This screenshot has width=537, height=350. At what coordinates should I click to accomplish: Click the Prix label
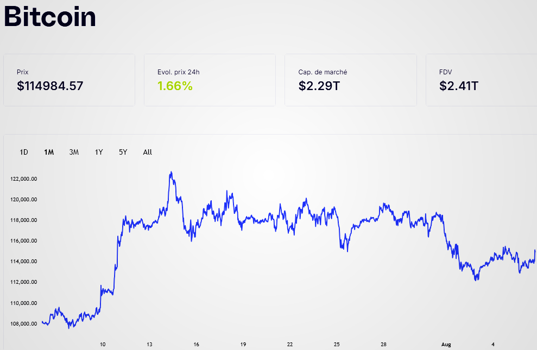click(23, 72)
